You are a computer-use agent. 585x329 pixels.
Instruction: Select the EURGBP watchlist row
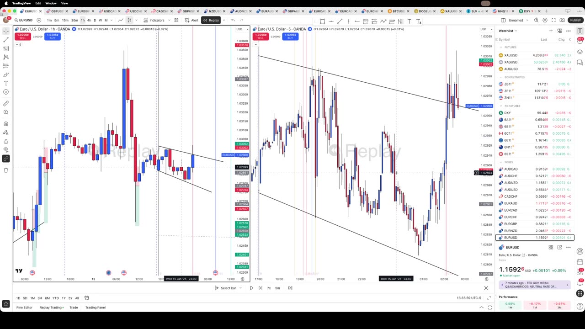pyautogui.click(x=535, y=224)
